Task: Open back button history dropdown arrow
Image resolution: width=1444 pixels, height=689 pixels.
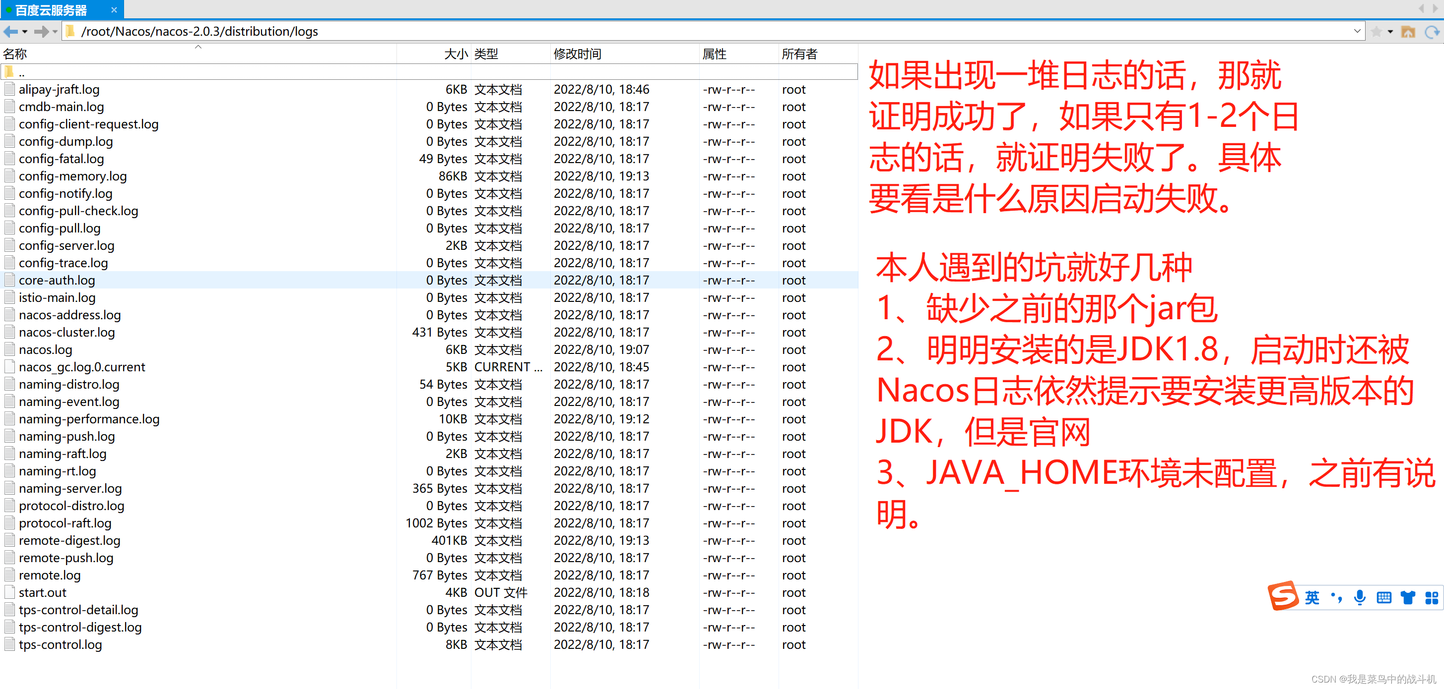Action: (25, 32)
